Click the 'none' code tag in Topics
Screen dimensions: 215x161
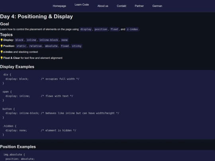point(64,40)
